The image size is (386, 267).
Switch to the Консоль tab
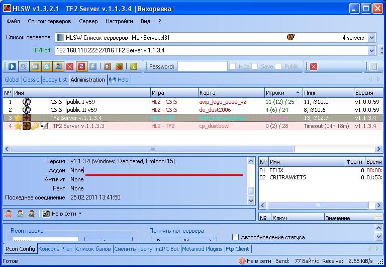(49, 249)
